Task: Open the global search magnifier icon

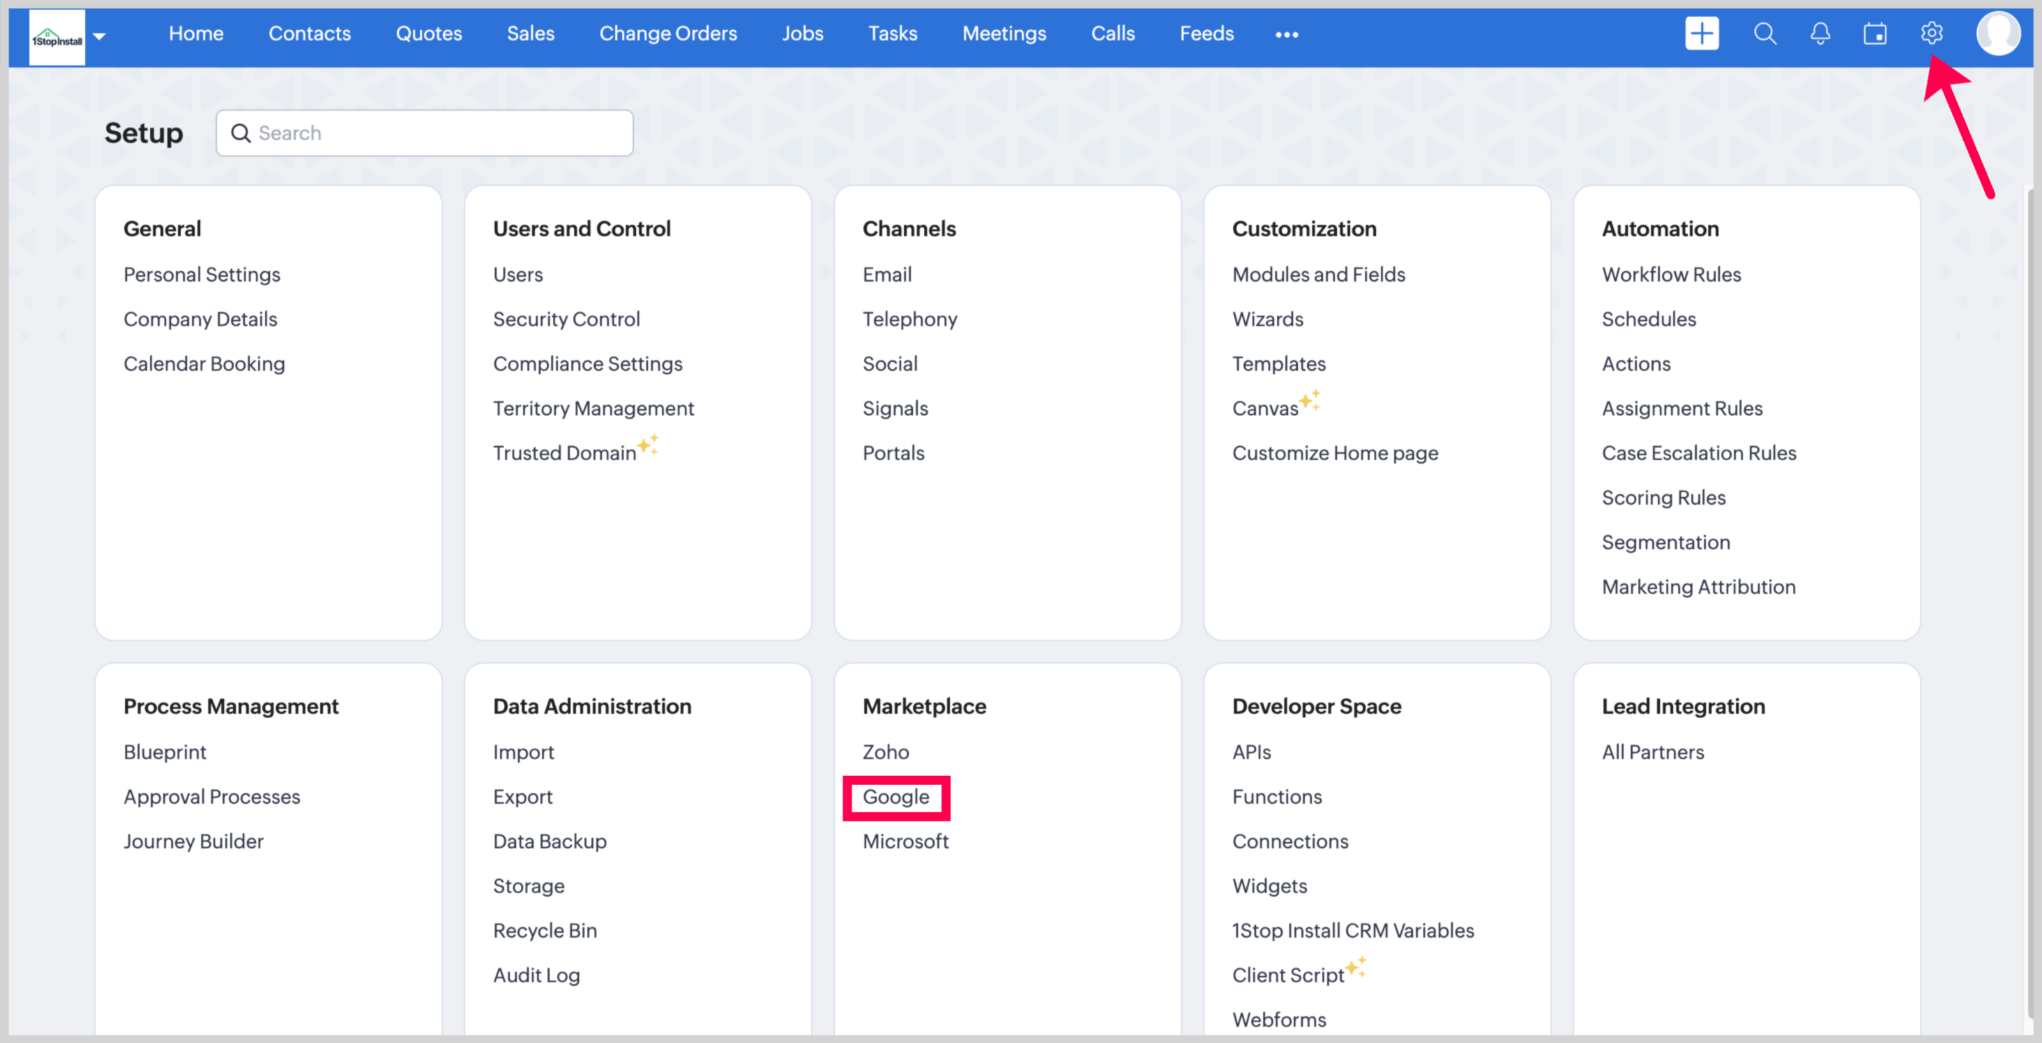Action: pyautogui.click(x=1764, y=34)
